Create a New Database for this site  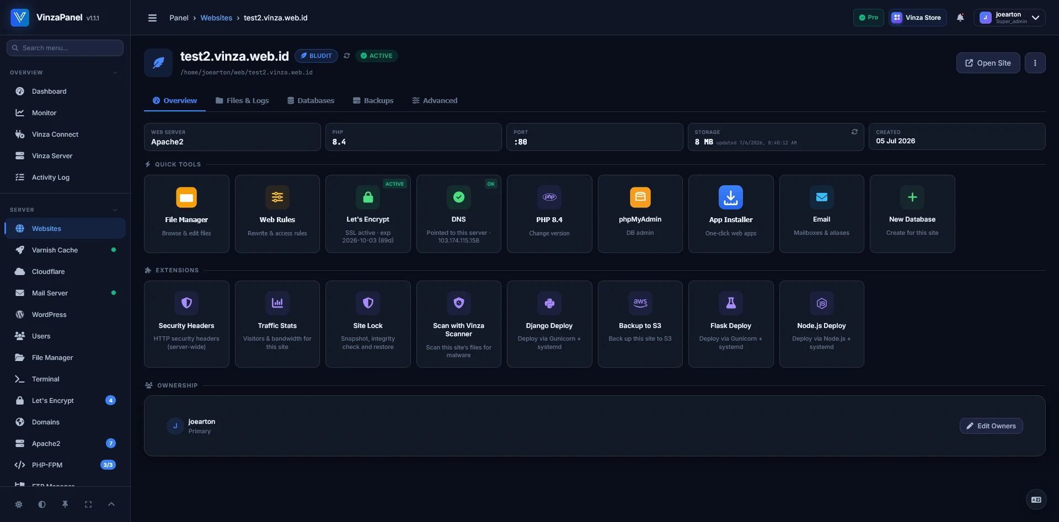pyautogui.click(x=912, y=214)
